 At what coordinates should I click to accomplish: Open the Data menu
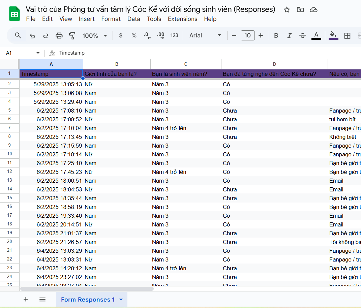[134, 19]
